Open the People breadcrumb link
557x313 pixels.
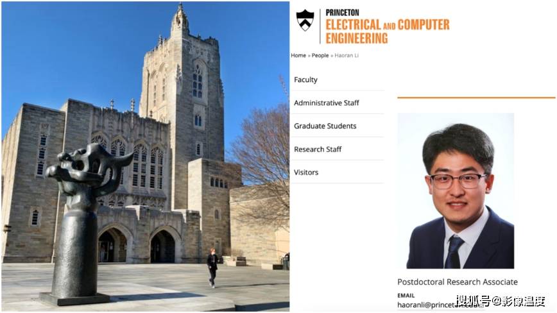[320, 55]
